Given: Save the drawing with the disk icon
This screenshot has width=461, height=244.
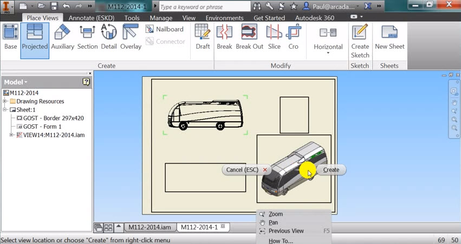Looking at the screenshot, I should coord(54,6).
